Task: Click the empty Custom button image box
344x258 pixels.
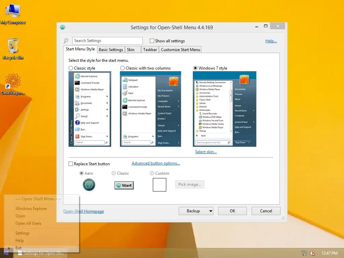Action: click(x=160, y=185)
